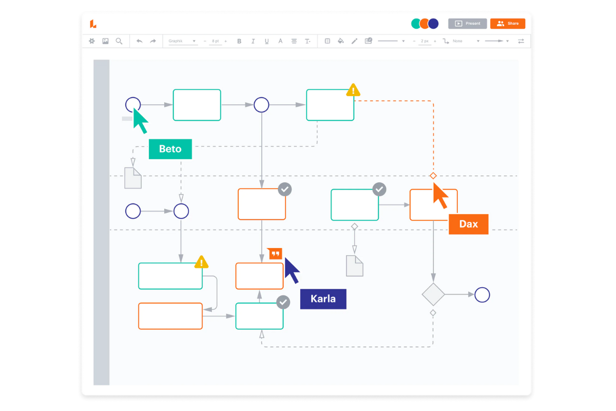Click the container shape icon
Image resolution: width=616 pixels, height=411 pixels.
[x=327, y=41]
